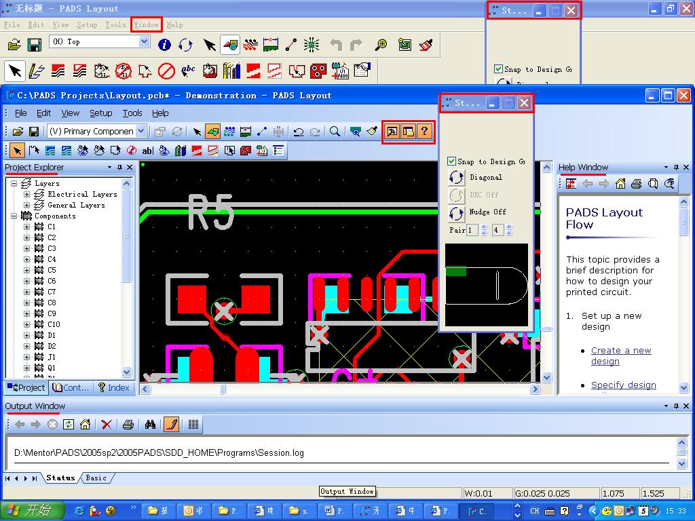Open the Dimensioning toolbar icon in Demonstration window
This screenshot has height=521, width=695.
click(246, 132)
